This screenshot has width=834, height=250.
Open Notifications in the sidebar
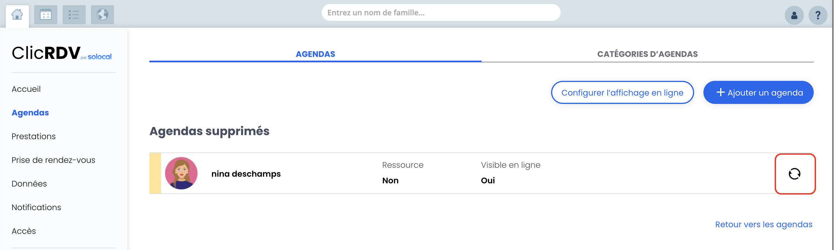tap(36, 208)
